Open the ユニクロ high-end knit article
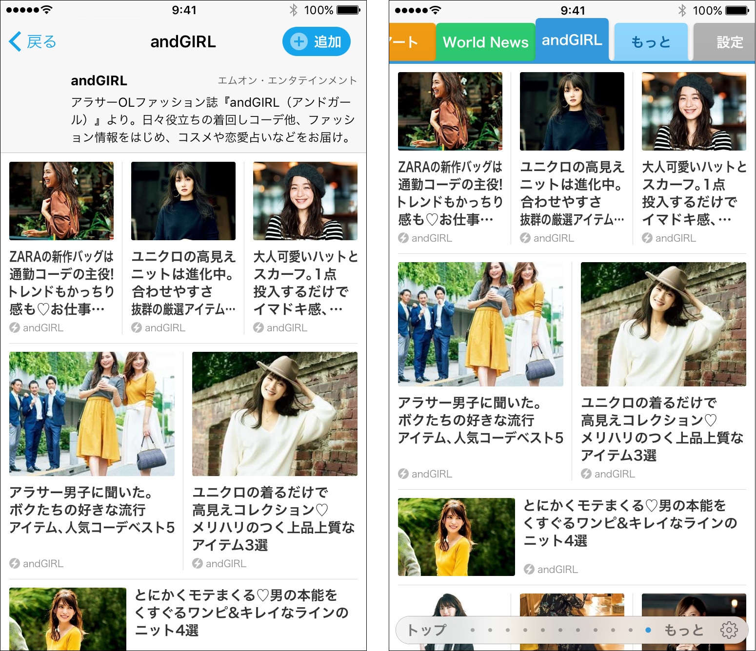This screenshot has width=756, height=651. [x=183, y=201]
